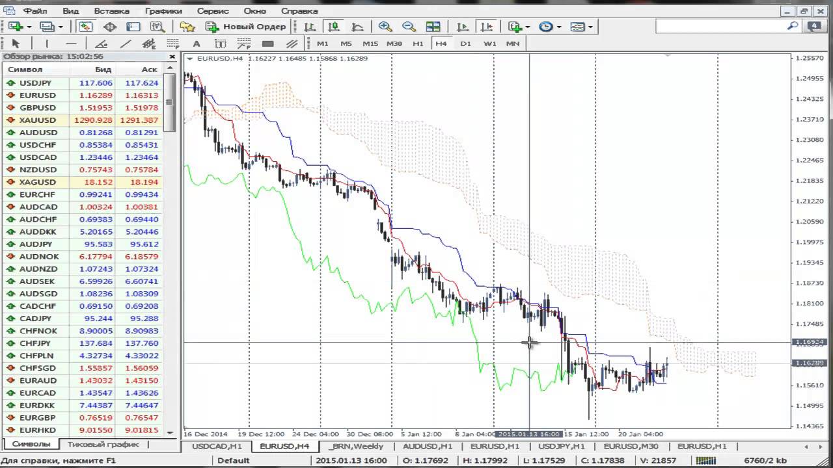Click the Zoom In magnifier icon
This screenshot has width=833, height=468.
385,27
